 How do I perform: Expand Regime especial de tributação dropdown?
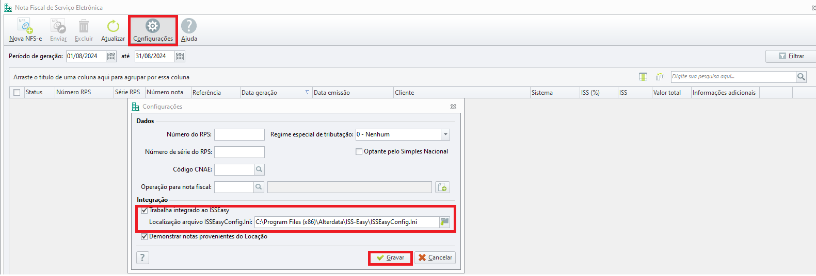pyautogui.click(x=445, y=134)
